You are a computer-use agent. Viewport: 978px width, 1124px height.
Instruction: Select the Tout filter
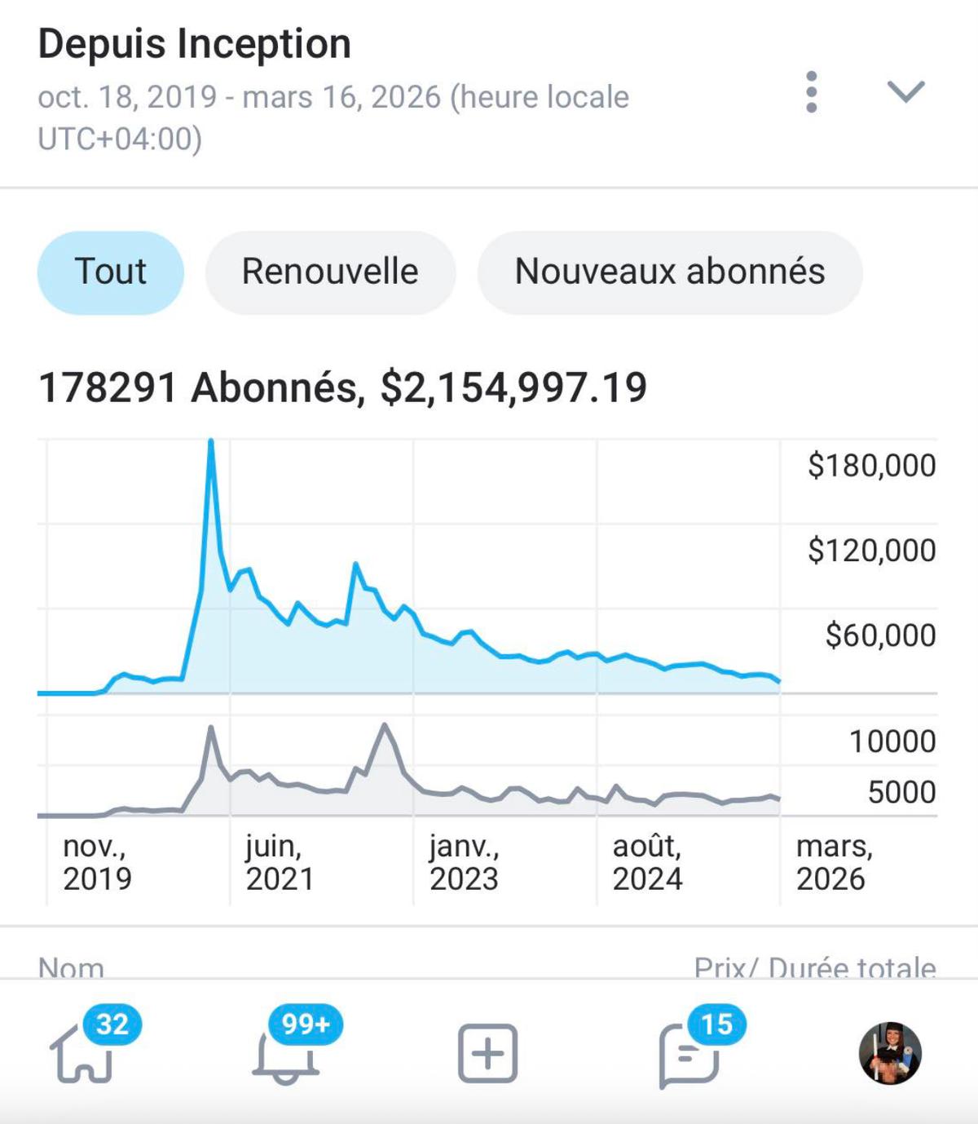pos(111,272)
